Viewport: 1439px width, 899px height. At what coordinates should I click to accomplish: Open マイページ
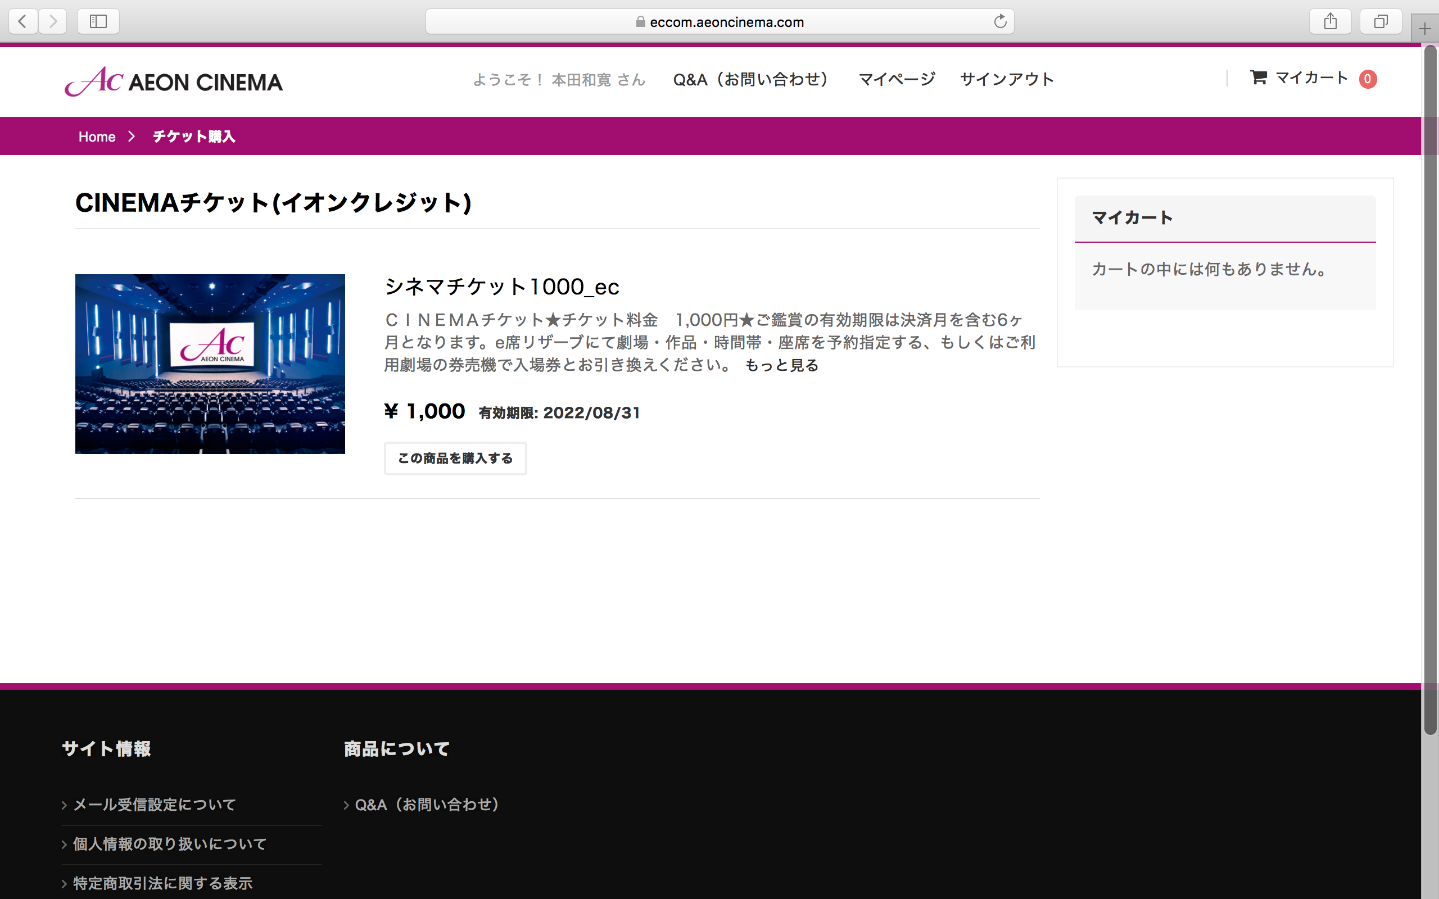[x=897, y=79]
